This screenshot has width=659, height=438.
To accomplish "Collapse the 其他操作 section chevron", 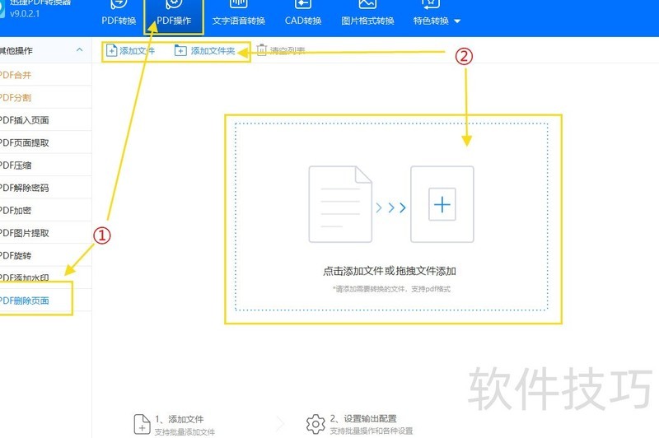I will pyautogui.click(x=79, y=50).
